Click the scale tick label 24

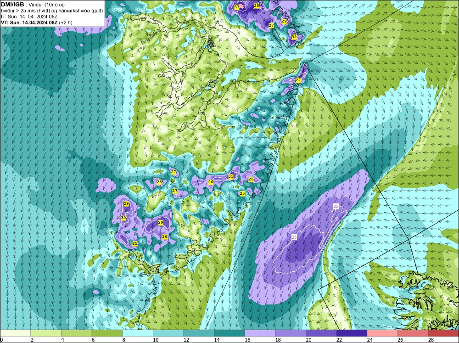(x=369, y=340)
